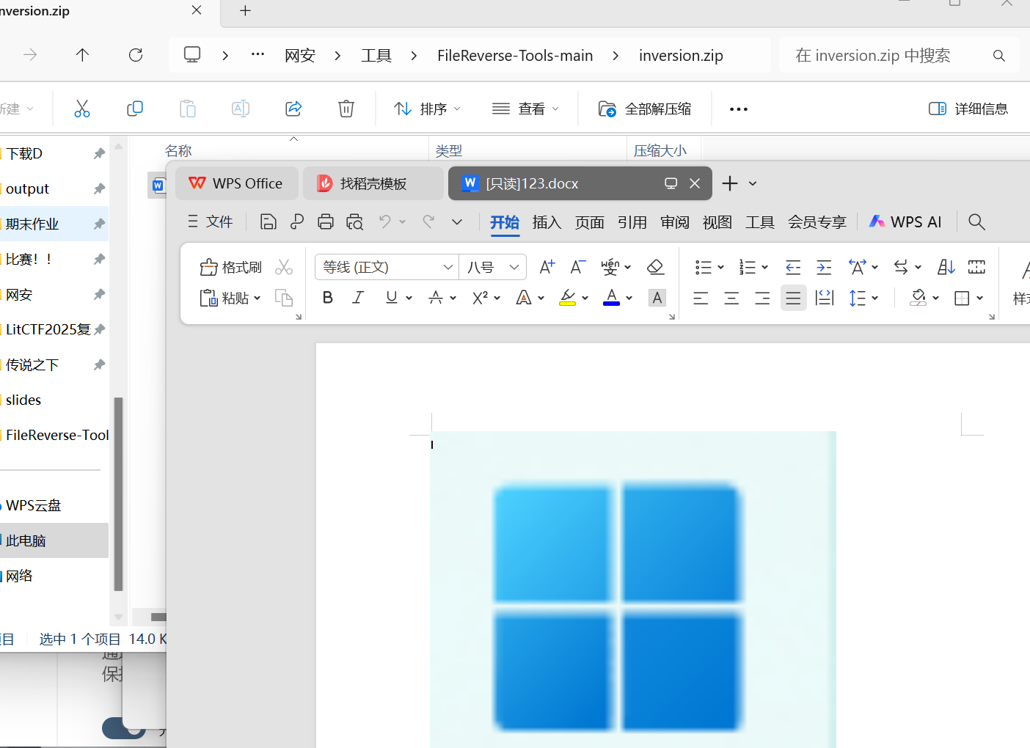Click the Copy icon in WPS ribbon

[284, 298]
